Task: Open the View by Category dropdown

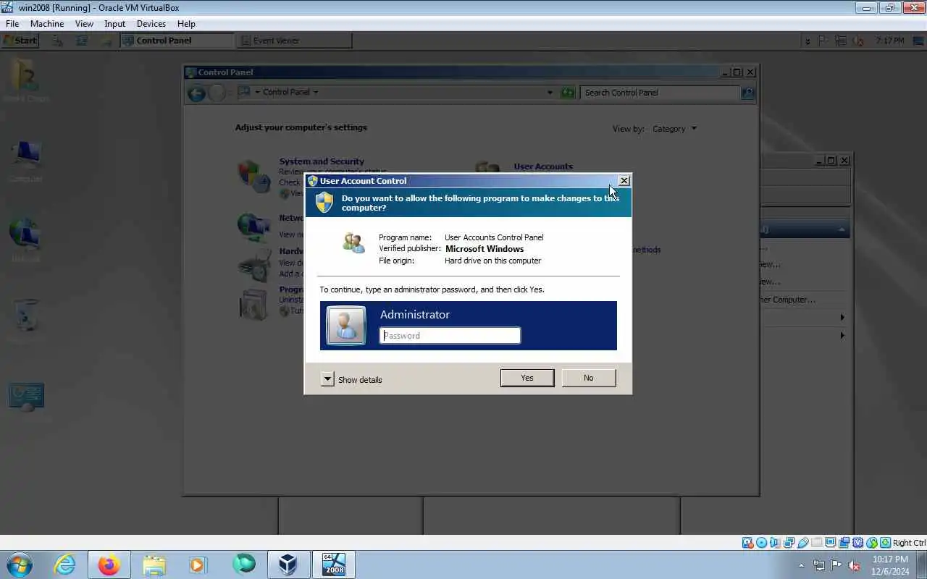Action: [674, 129]
